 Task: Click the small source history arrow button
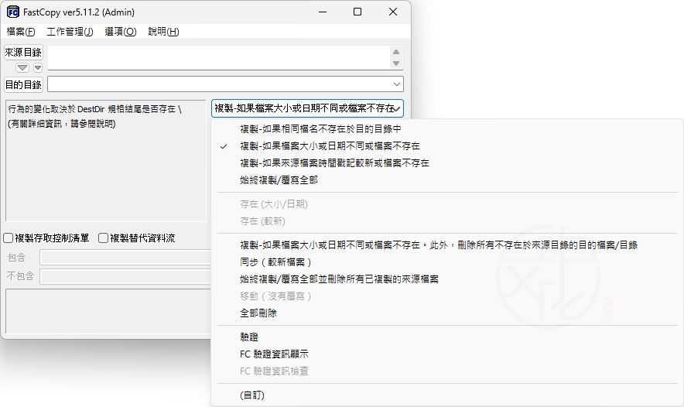coord(37,68)
